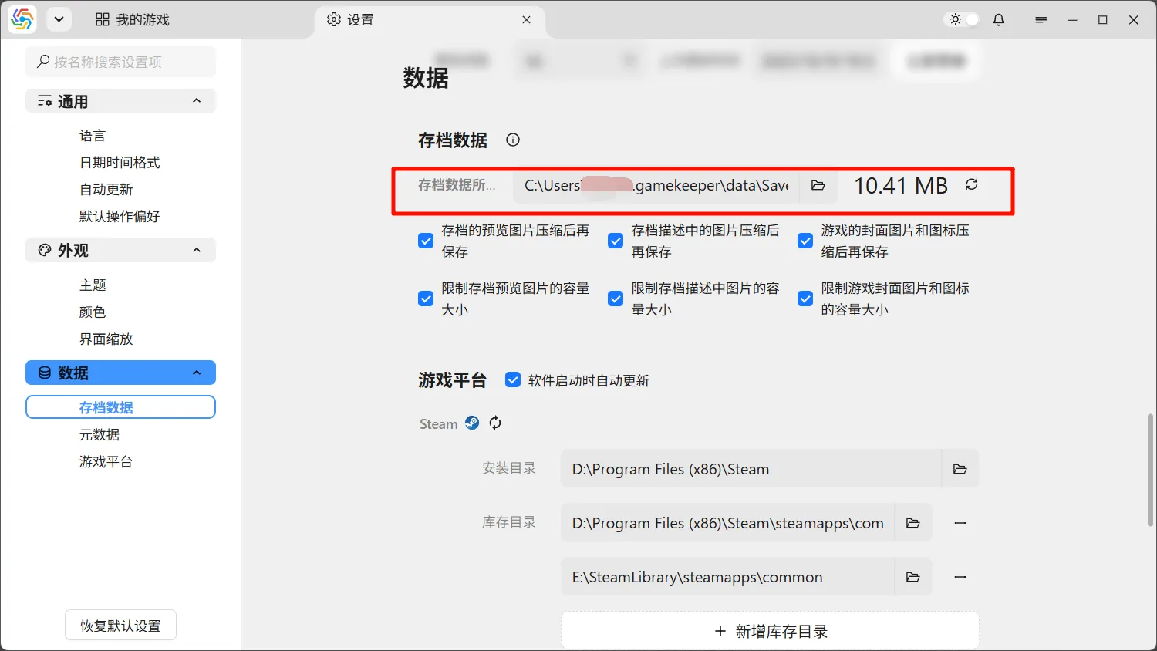Switch theme with the light/dark toggle
The width and height of the screenshot is (1157, 651).
pos(960,19)
